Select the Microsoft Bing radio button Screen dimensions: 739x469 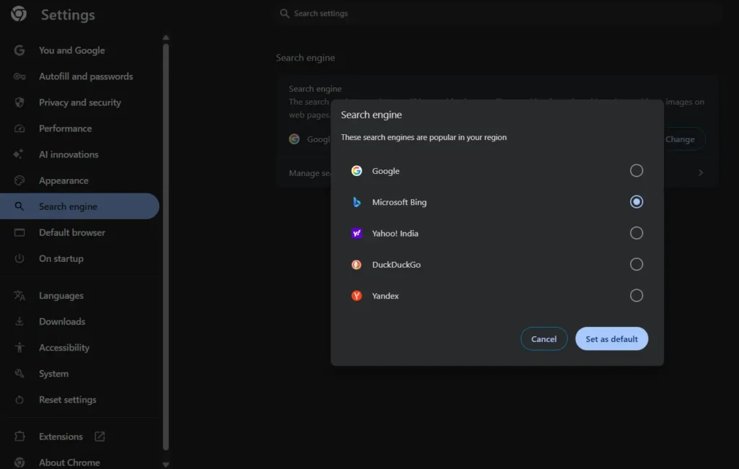[x=637, y=202]
